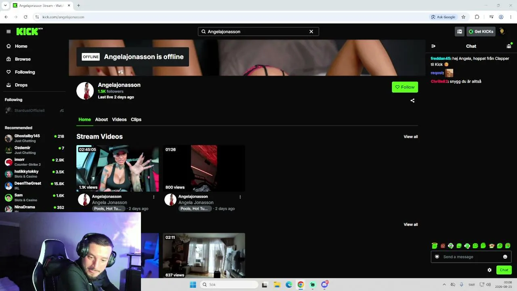Click the chat identity badge icon

tap(437, 257)
